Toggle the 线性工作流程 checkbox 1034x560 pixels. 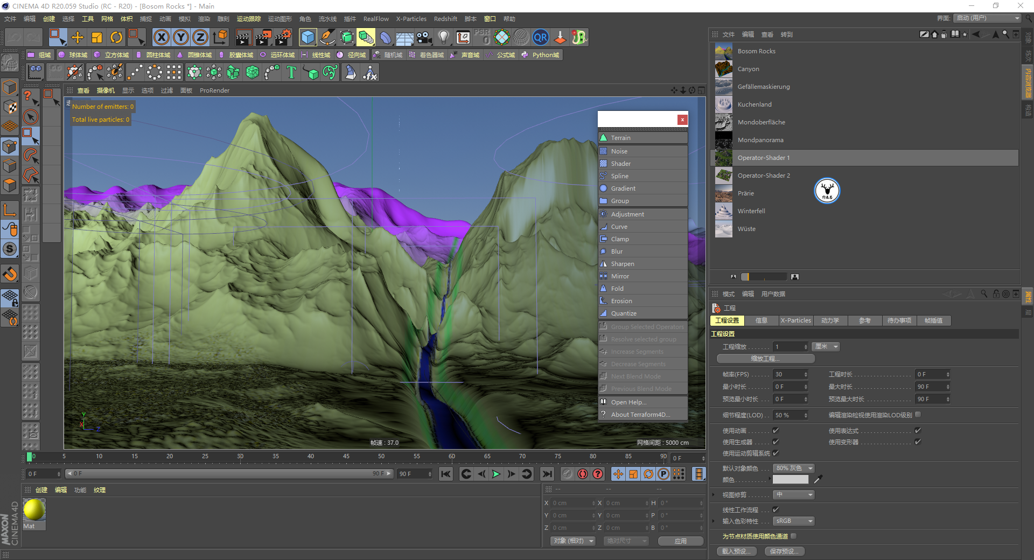tap(776, 509)
